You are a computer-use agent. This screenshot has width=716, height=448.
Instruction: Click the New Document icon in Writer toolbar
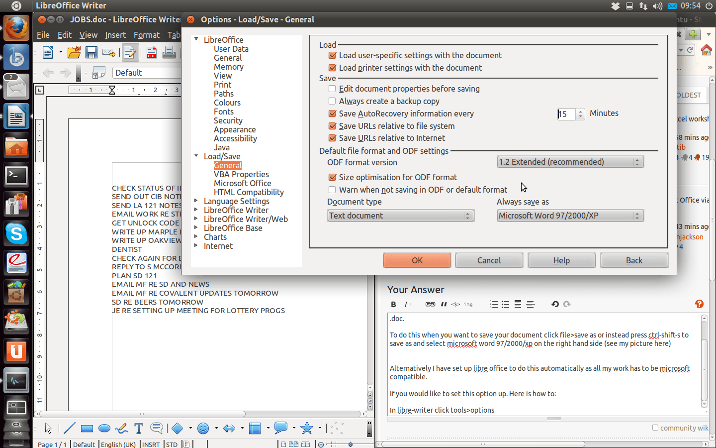[48, 52]
